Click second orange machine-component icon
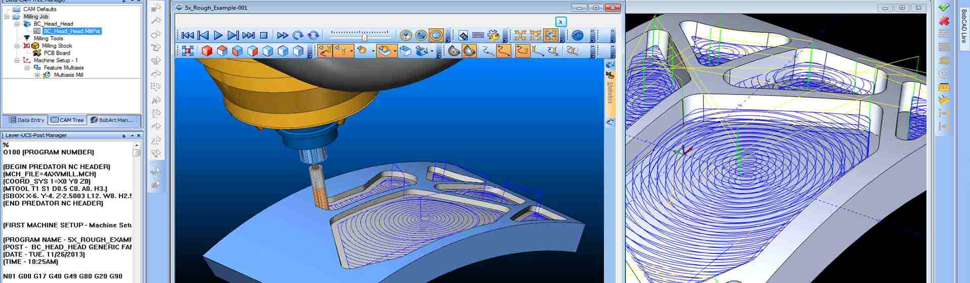The width and height of the screenshot is (970, 283). (x=535, y=35)
